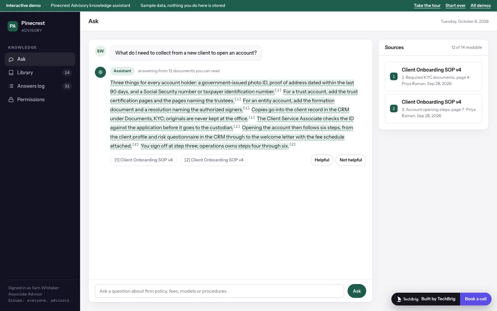Click the Ask page heading
The height and width of the screenshot is (311, 497).
[x=94, y=21]
